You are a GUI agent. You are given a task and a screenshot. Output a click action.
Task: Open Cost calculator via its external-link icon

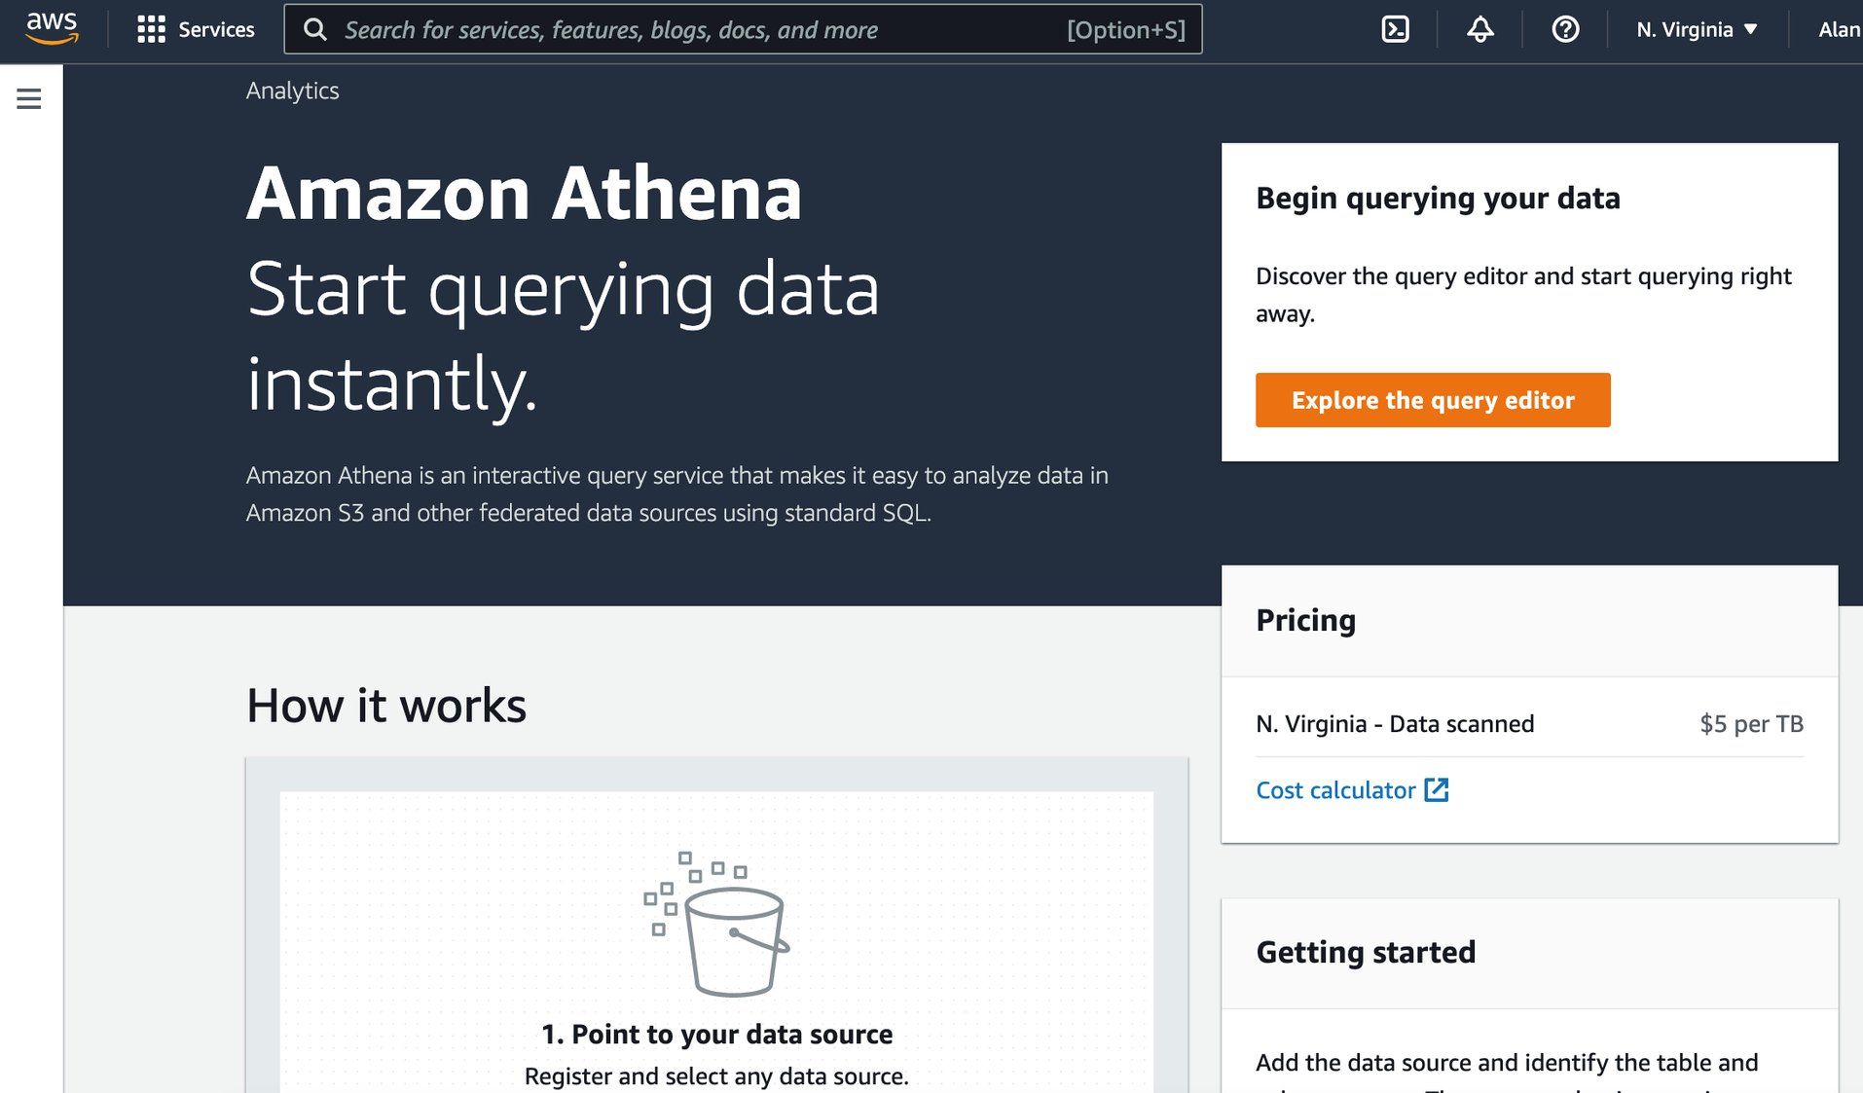tap(1438, 790)
